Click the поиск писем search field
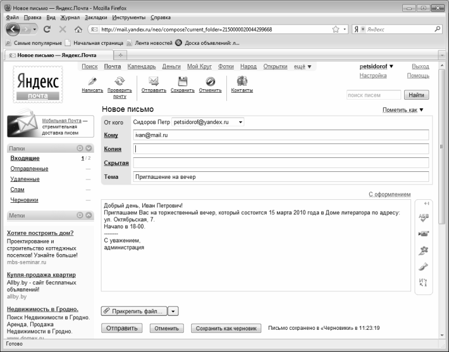The image size is (449, 352). tap(374, 95)
